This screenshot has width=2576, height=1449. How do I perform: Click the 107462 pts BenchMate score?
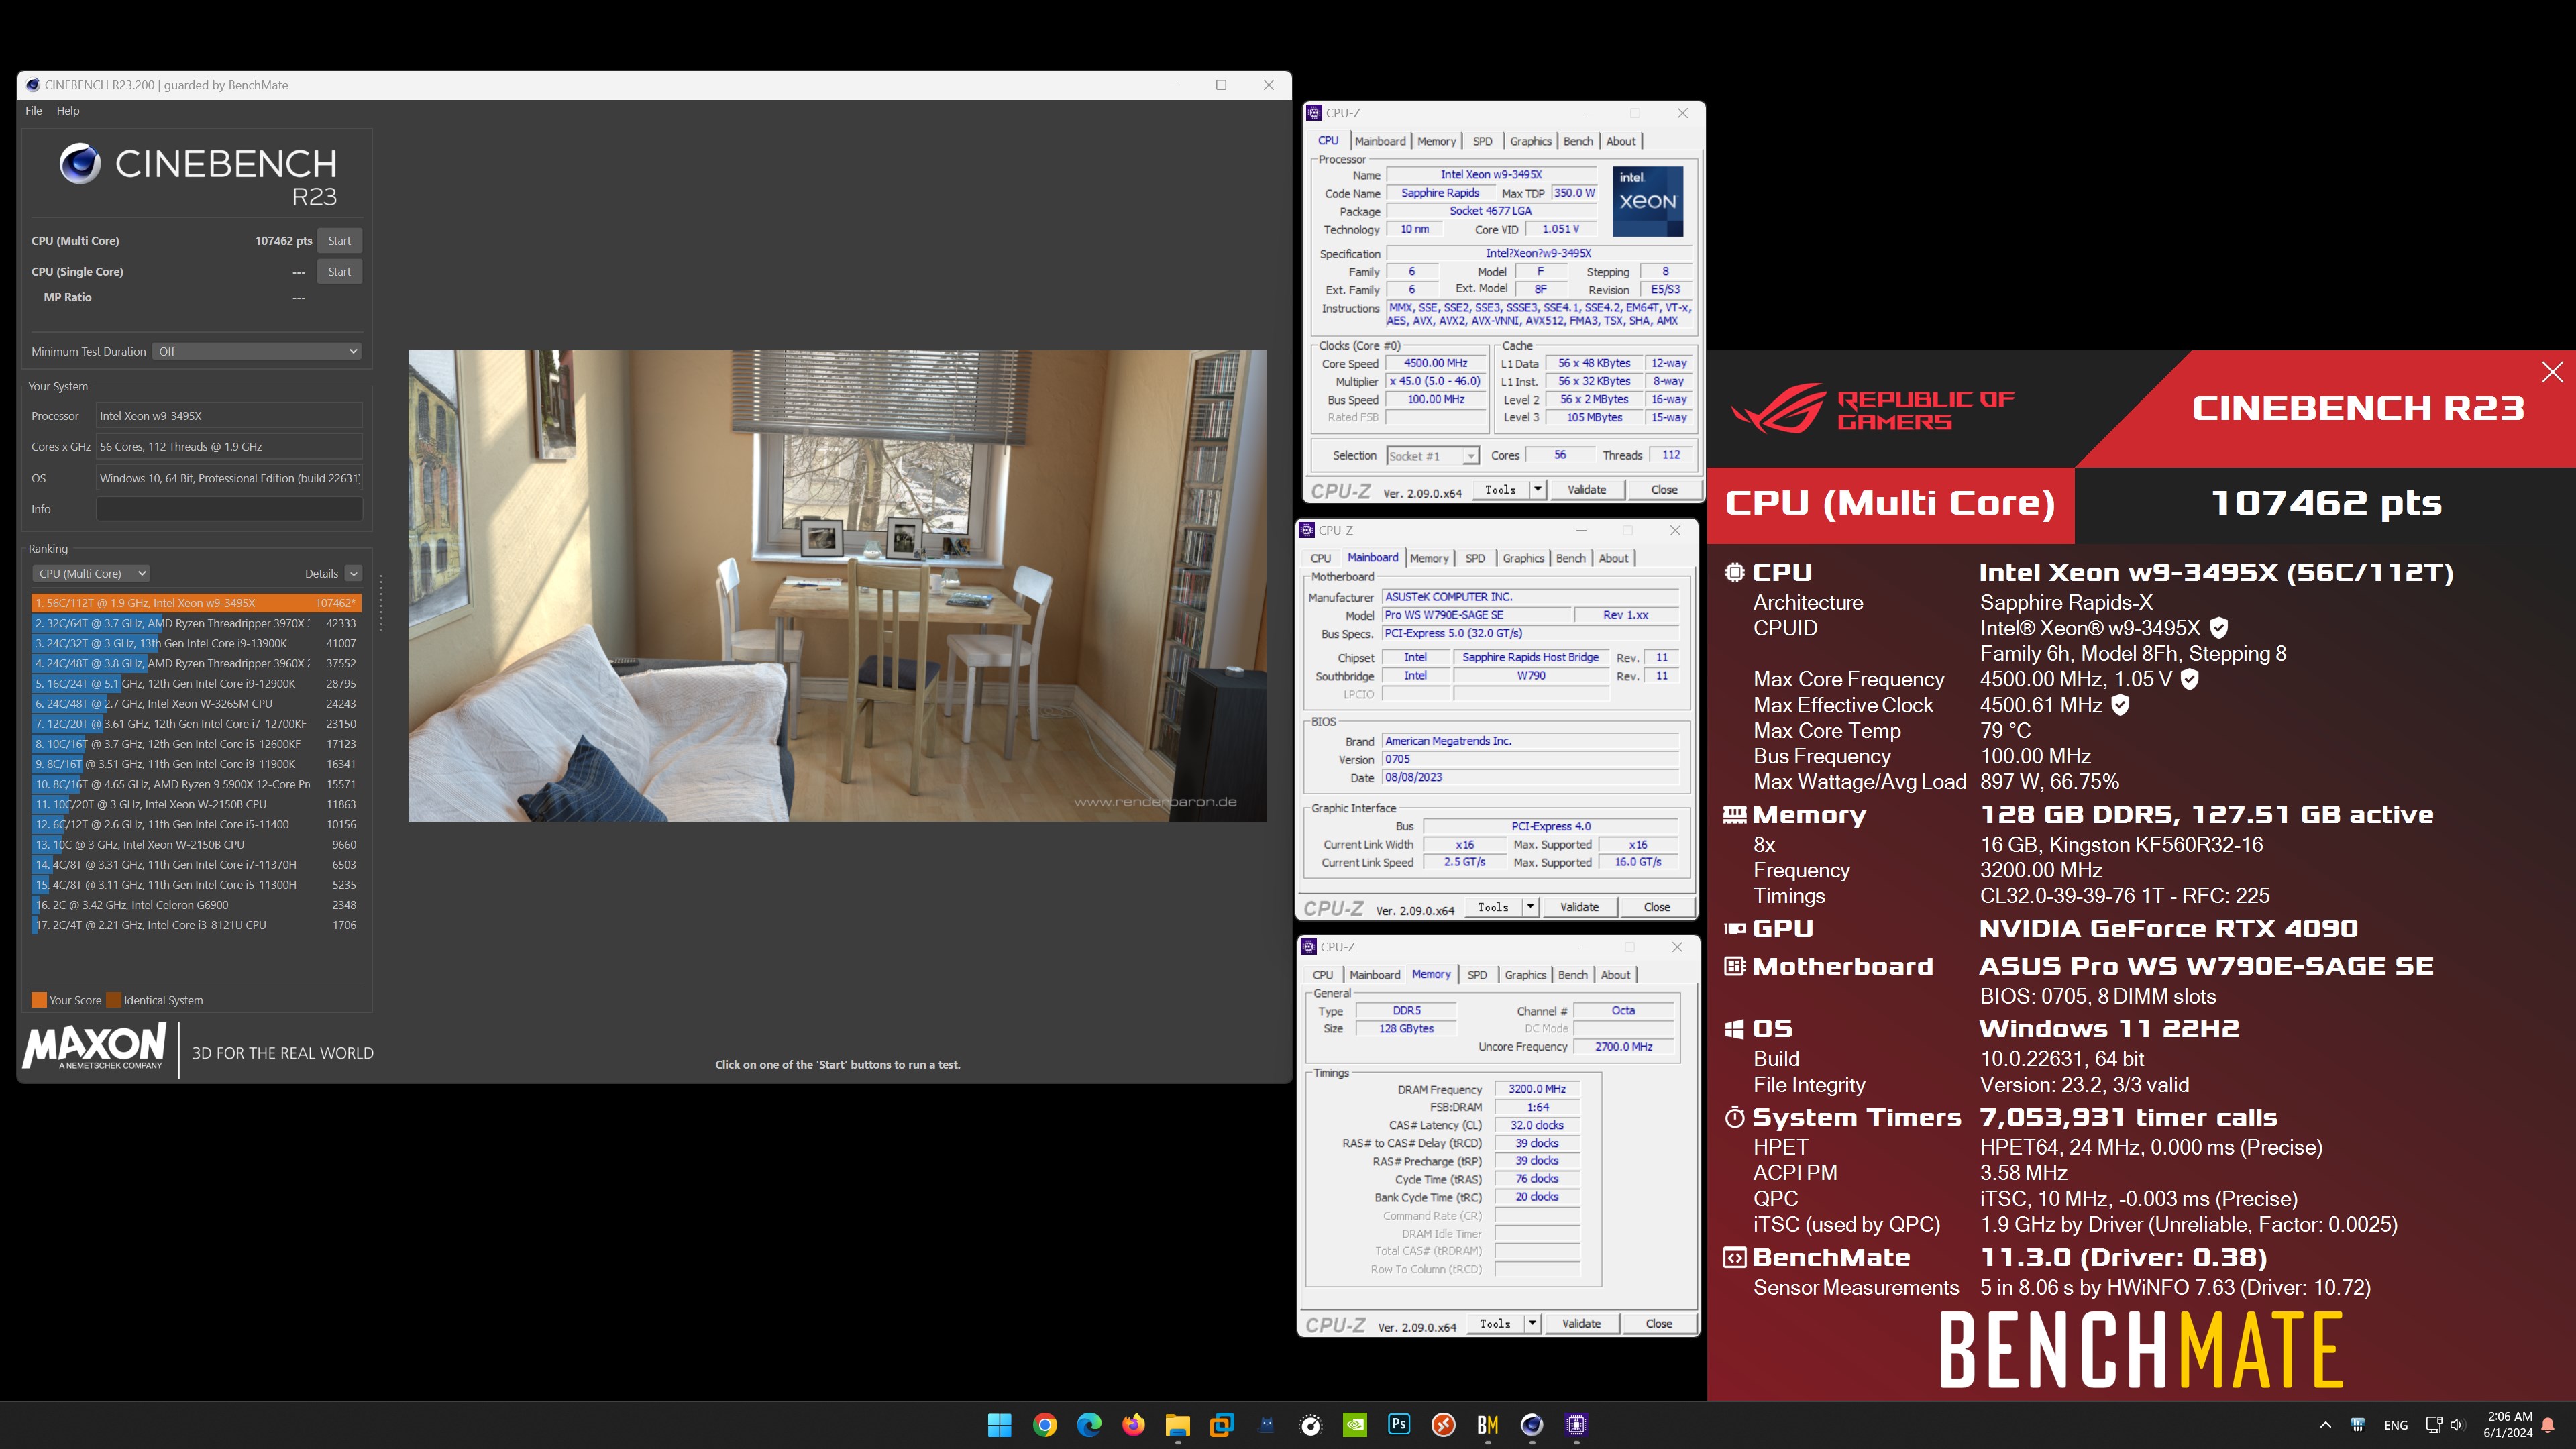(x=2326, y=503)
